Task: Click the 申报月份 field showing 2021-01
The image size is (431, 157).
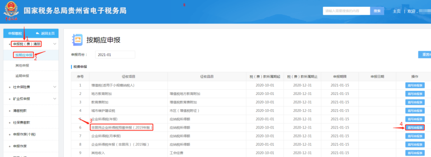Action: (115, 55)
